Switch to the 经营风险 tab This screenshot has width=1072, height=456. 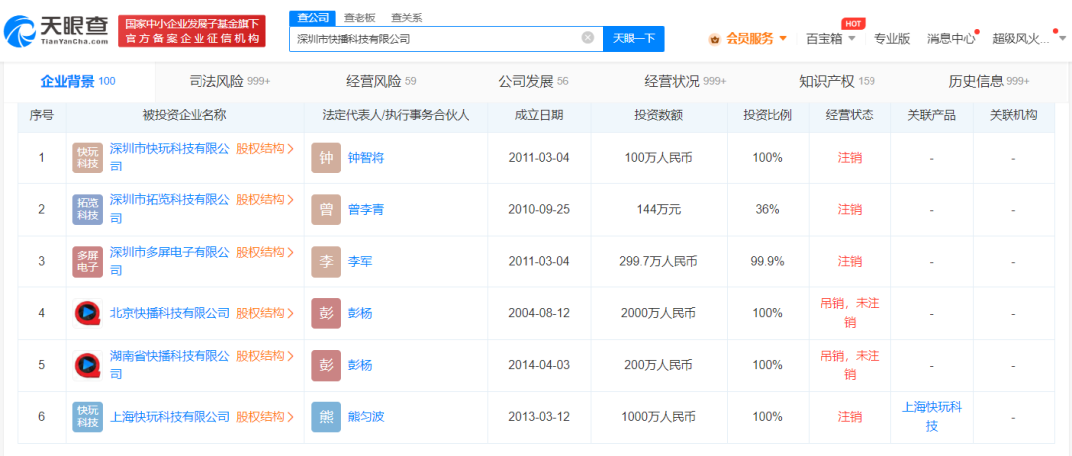(x=381, y=82)
